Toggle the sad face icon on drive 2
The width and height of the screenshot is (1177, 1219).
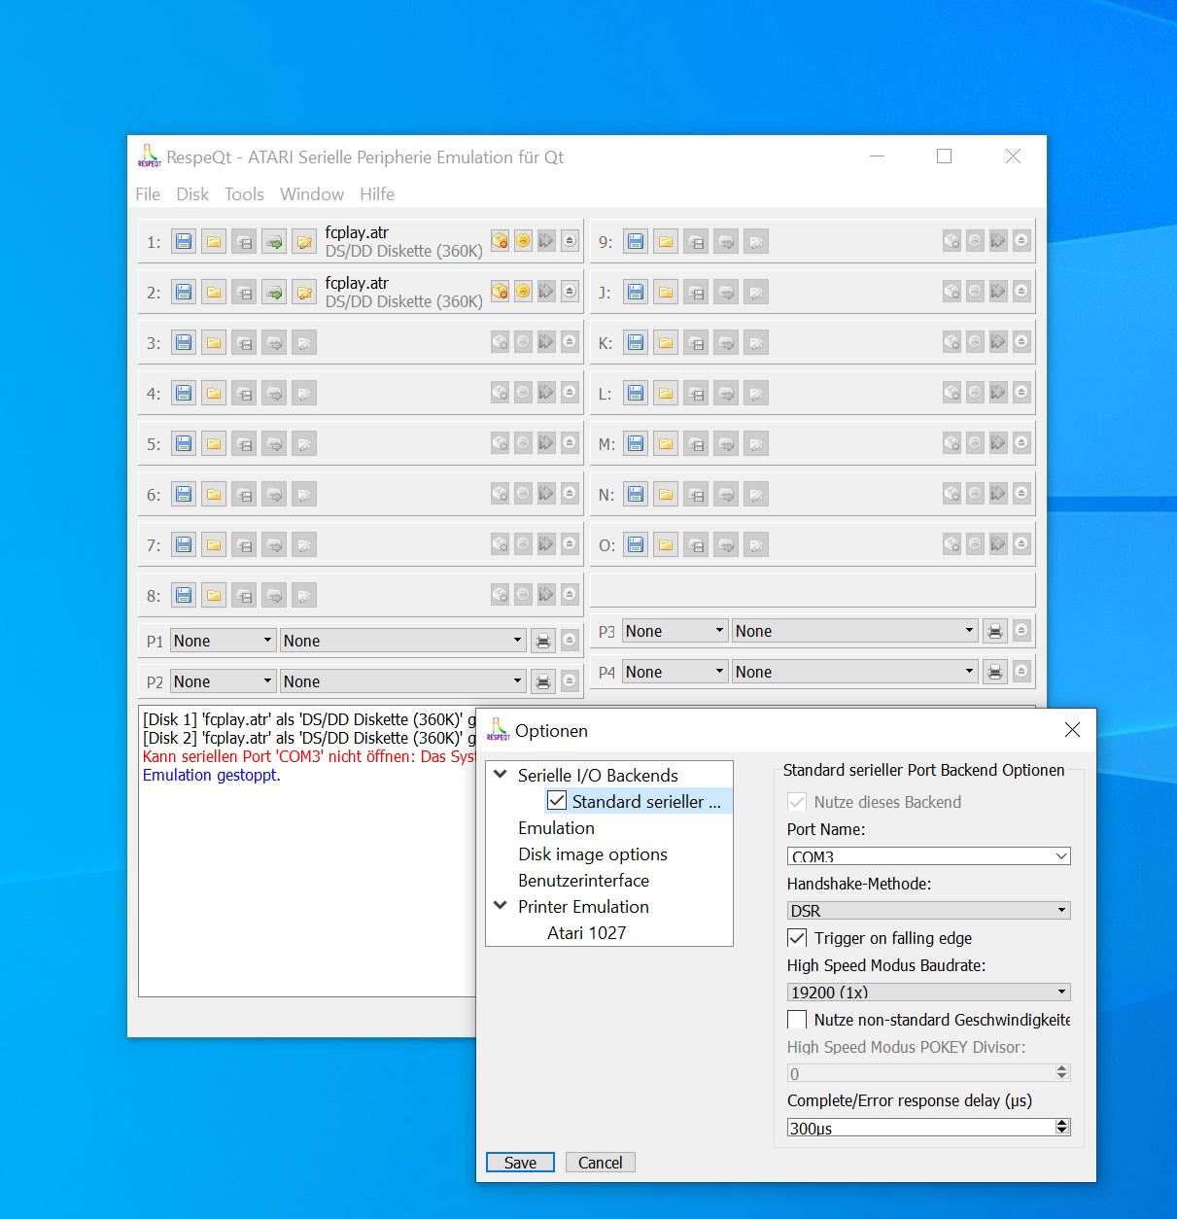pyautogui.click(x=523, y=291)
